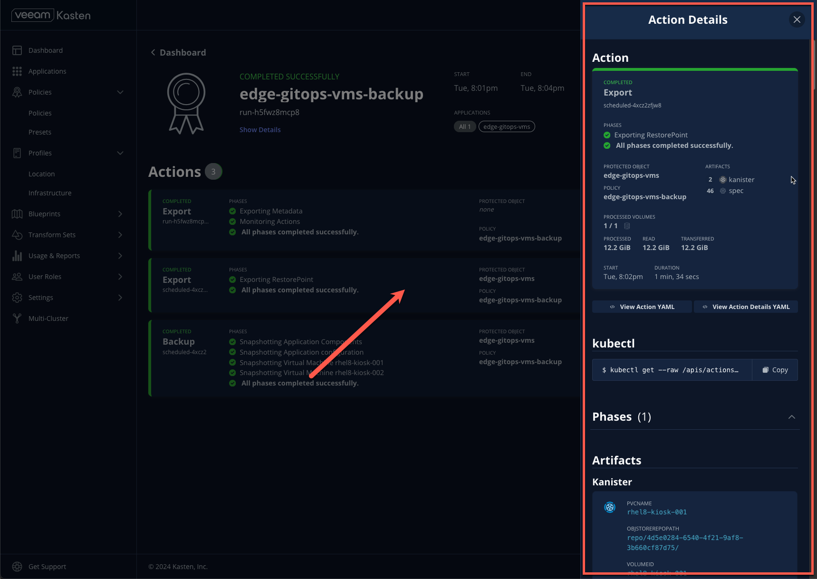The height and width of the screenshot is (579, 817).
Task: Click check icon next to Monitoring Actions
Action: (232, 222)
